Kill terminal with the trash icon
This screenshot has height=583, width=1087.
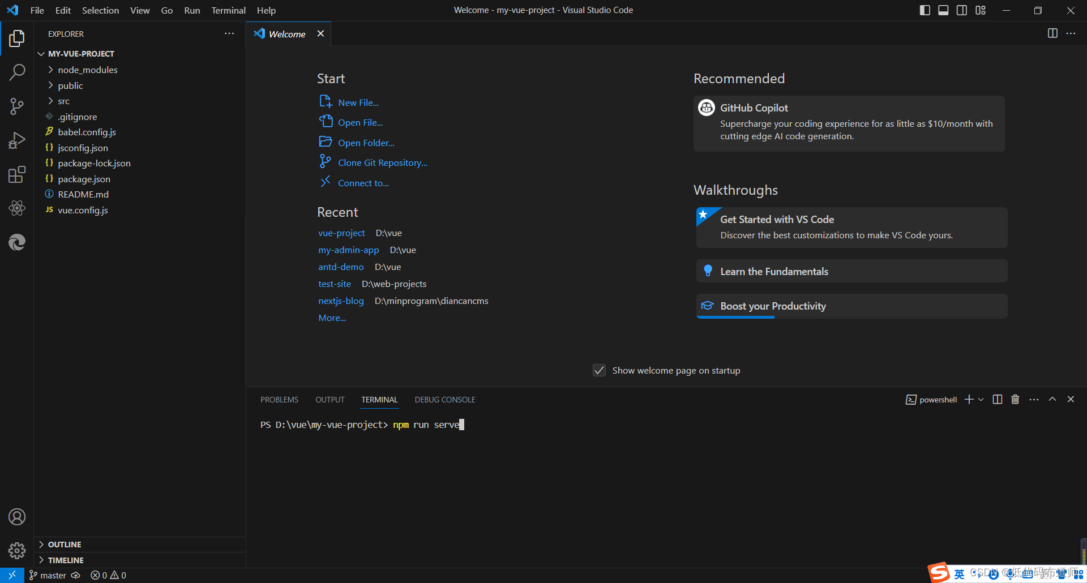point(1015,400)
